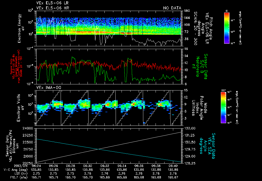The image size is (262, 181).
Task: Click the 'VEx ELS-06 HR' title text
Action: coord(53,8)
